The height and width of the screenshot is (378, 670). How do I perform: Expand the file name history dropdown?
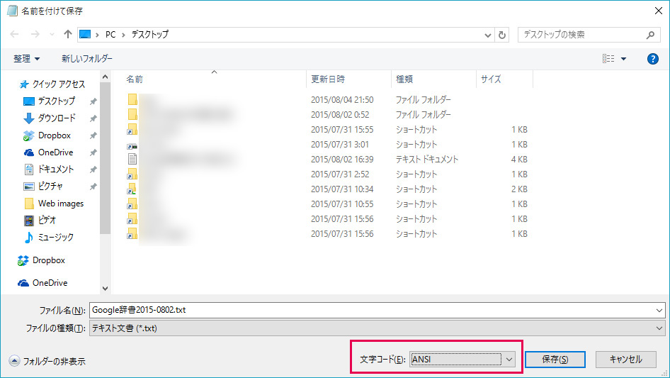659,311
